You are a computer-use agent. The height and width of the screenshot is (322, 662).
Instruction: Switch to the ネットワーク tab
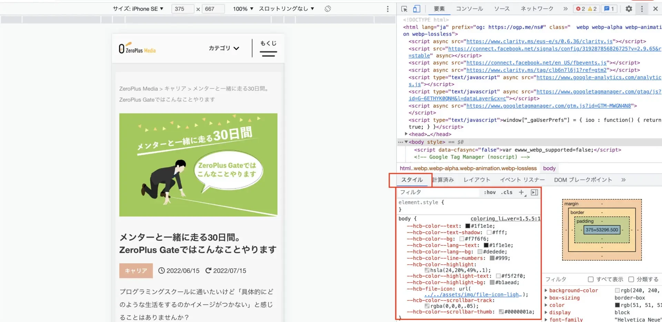pyautogui.click(x=537, y=9)
